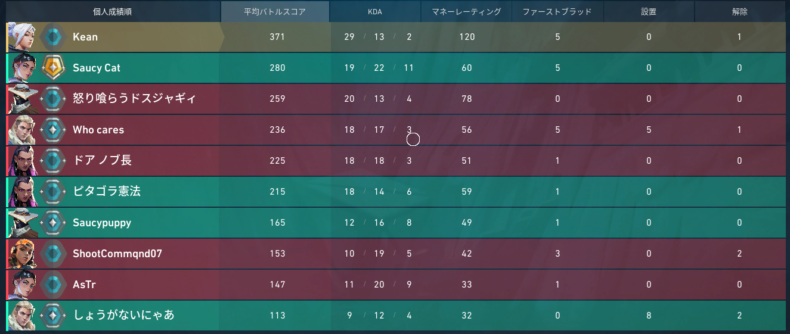Select player name ShootCommqnd07

(117, 254)
